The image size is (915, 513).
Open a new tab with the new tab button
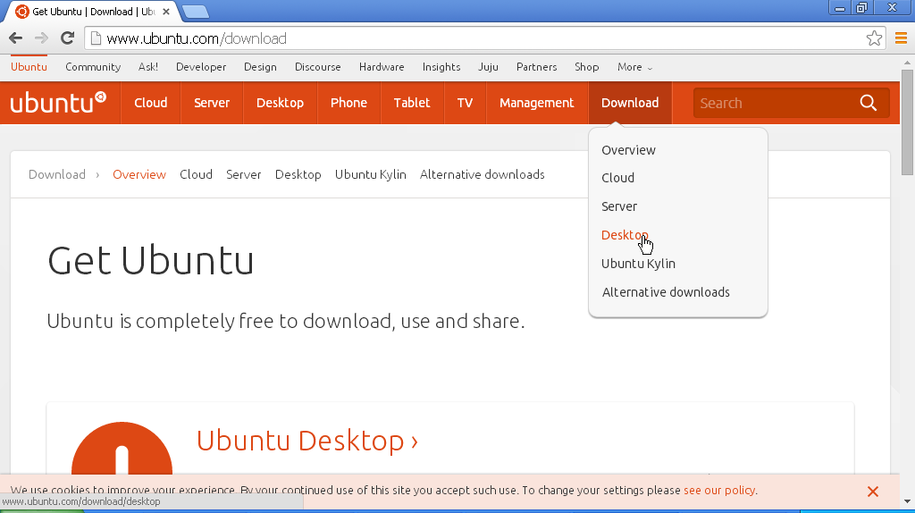point(195,11)
